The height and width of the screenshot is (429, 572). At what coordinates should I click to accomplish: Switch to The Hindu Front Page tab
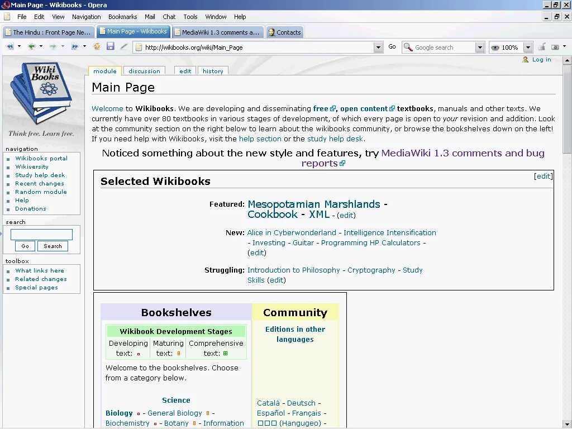coord(48,32)
